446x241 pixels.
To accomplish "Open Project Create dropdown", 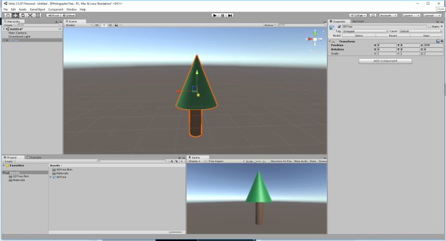I will (9, 161).
